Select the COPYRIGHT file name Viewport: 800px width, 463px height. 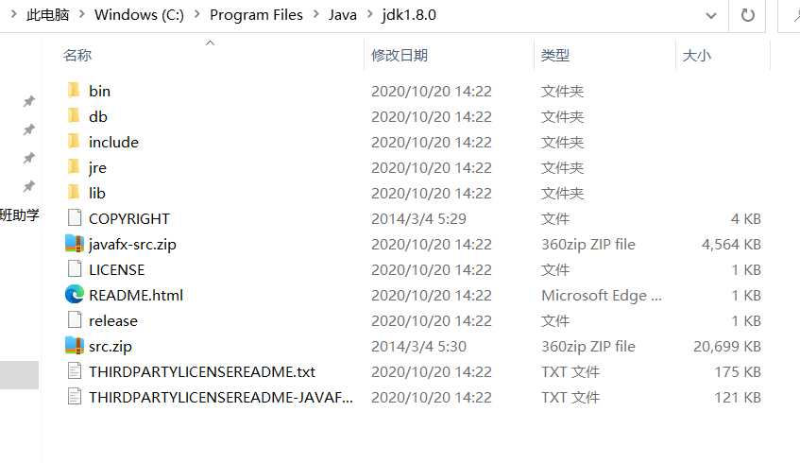129,218
